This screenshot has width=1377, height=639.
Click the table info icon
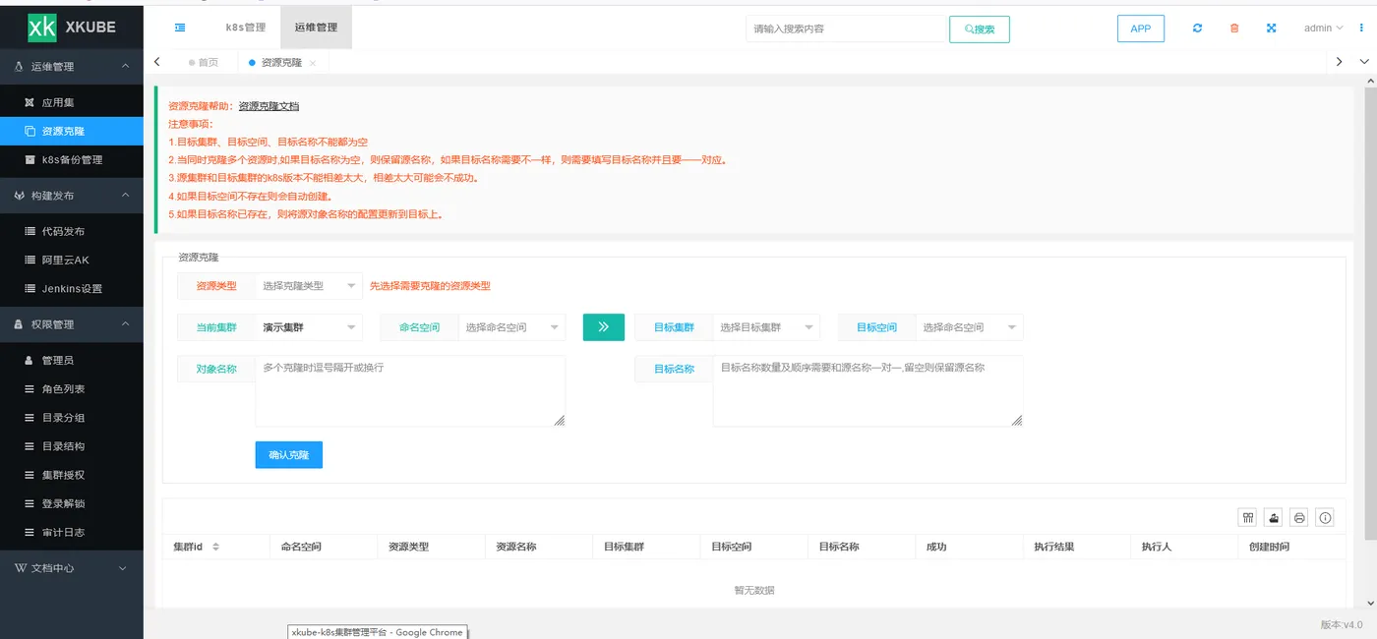1325,517
